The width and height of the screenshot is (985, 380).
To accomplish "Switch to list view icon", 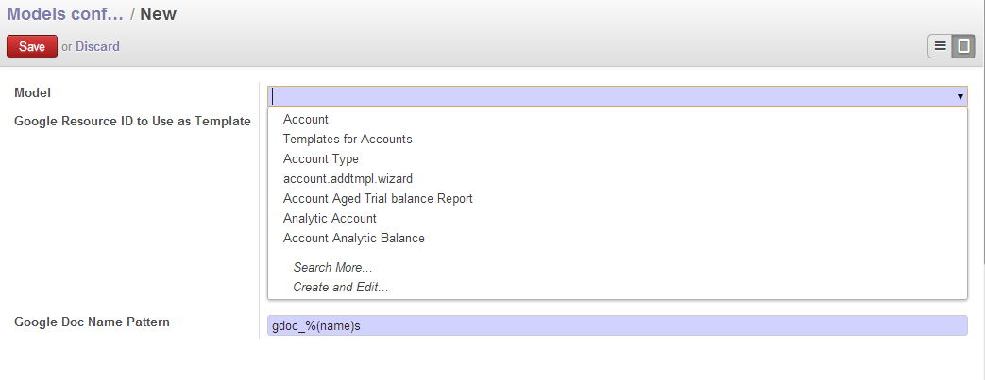I will pyautogui.click(x=940, y=46).
